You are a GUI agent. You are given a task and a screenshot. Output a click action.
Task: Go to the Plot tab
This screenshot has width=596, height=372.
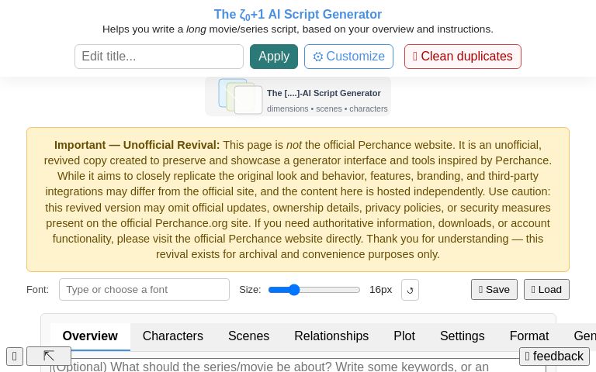(x=404, y=336)
